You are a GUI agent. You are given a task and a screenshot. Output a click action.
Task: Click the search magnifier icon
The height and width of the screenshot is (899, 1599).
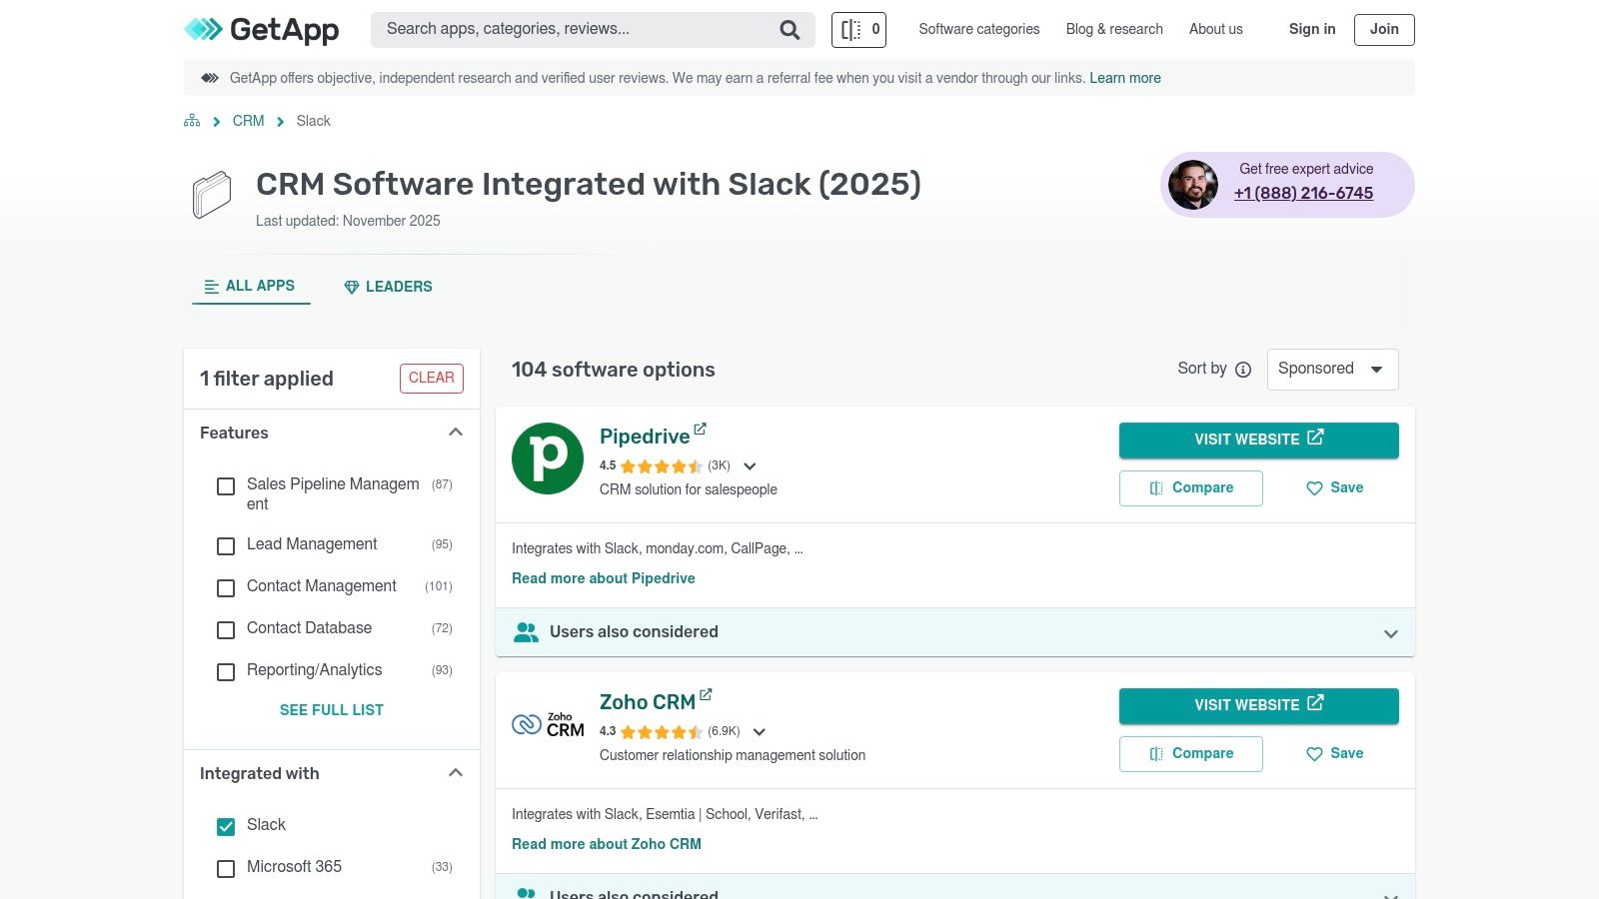pyautogui.click(x=790, y=29)
